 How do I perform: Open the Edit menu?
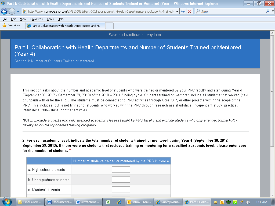point(13,19)
